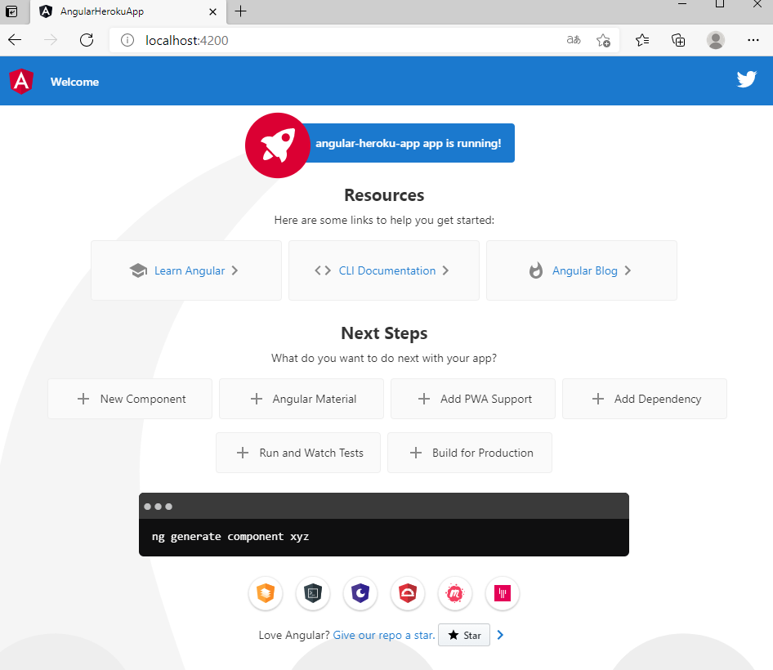Go back with the browser back arrow
This screenshot has height=670, width=773.
15,40
